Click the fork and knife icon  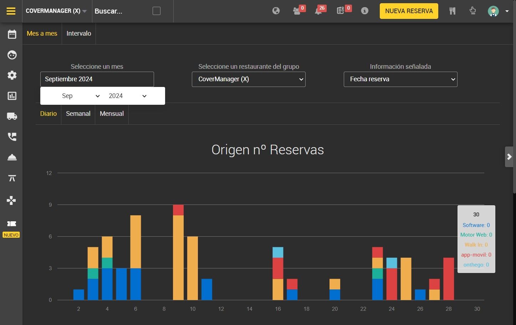coord(452,11)
